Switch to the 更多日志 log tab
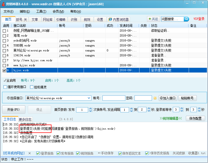 (x=26, y=119)
